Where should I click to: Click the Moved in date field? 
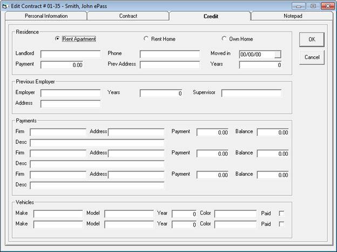tap(257, 54)
